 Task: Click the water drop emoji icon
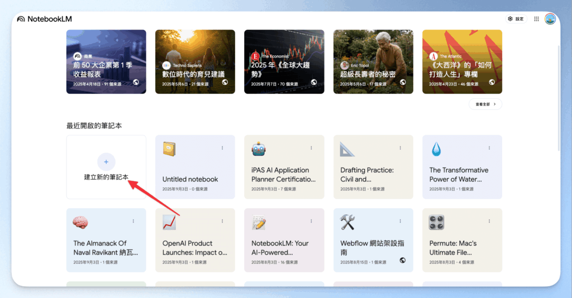(436, 150)
